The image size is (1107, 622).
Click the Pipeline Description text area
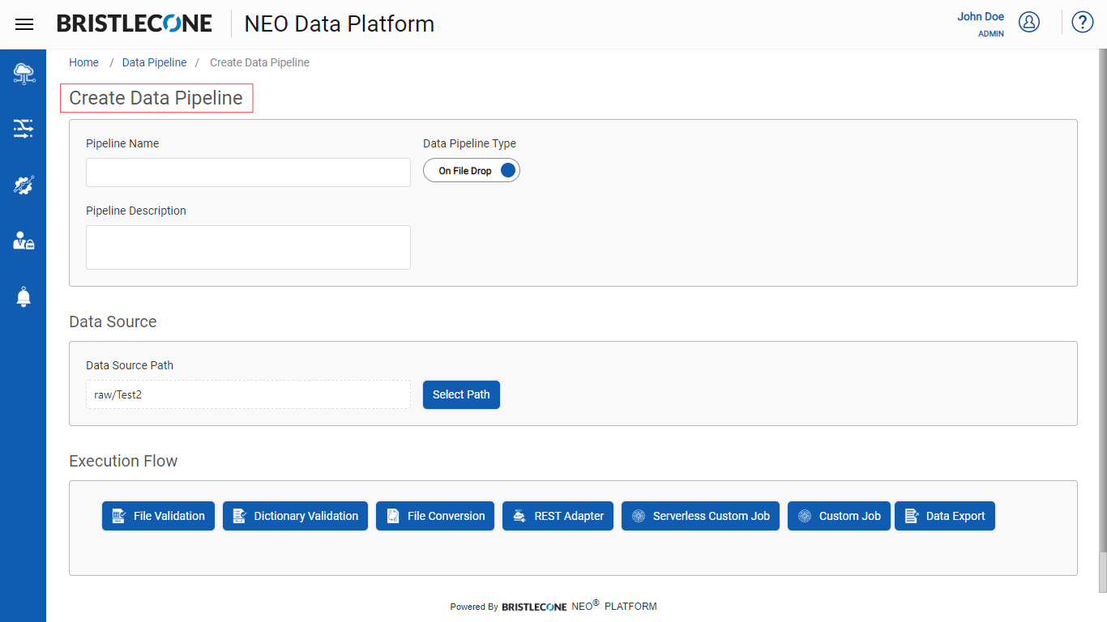tap(248, 247)
